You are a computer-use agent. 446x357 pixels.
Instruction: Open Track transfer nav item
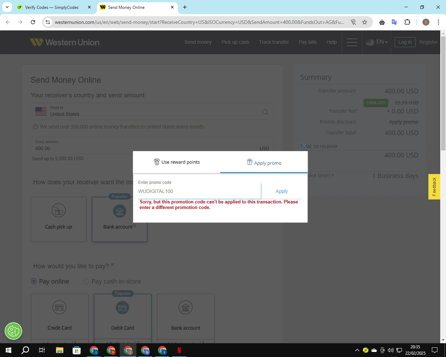pos(274,42)
